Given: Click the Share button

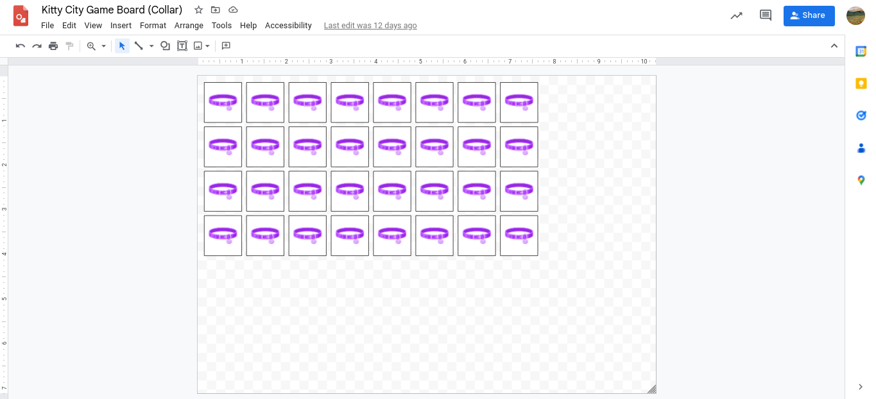Looking at the screenshot, I should point(809,15).
